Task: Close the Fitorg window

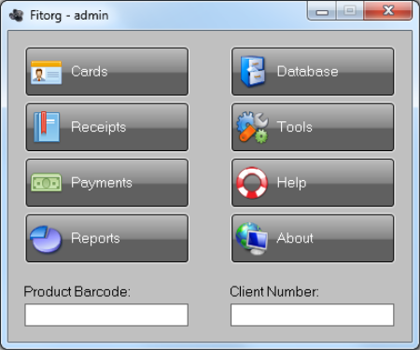Action: point(388,10)
